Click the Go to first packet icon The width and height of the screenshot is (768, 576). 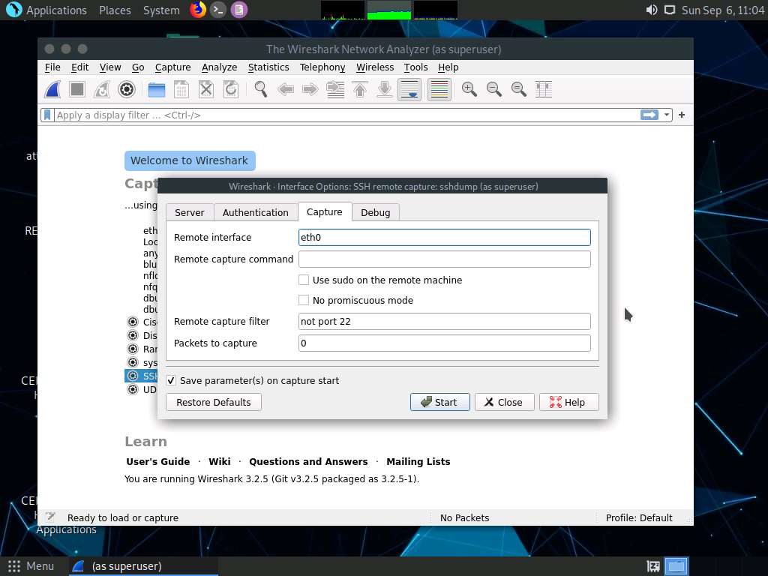tap(361, 89)
